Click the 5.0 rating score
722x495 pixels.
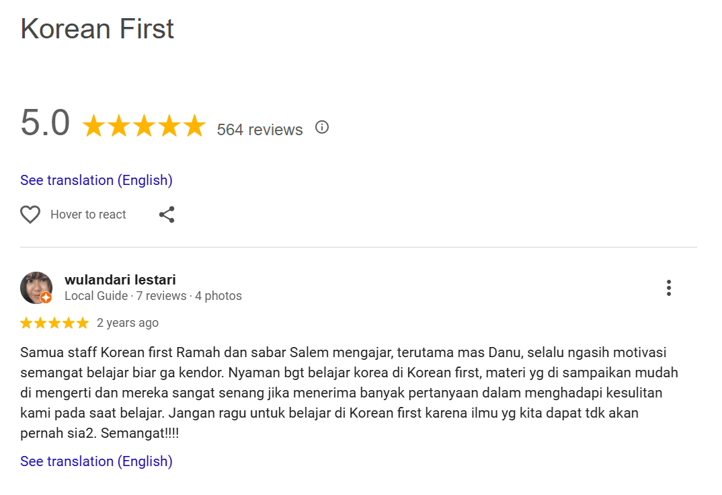coord(45,124)
